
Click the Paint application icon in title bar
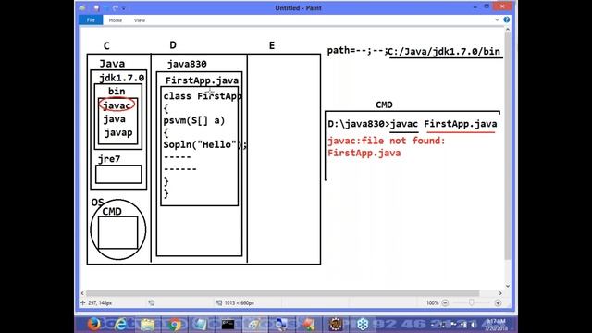pos(82,8)
